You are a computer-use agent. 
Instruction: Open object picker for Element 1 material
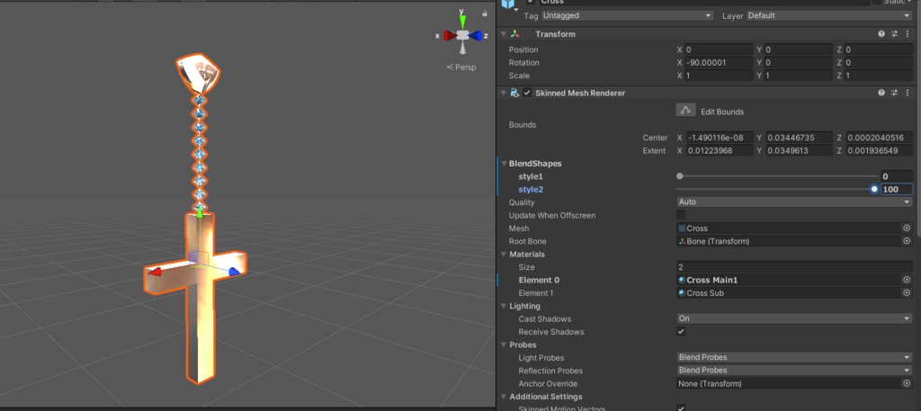[x=907, y=292]
